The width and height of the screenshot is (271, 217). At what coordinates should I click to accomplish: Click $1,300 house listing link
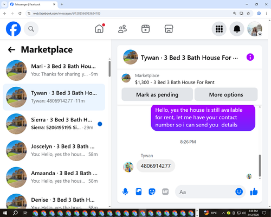pos(175,82)
